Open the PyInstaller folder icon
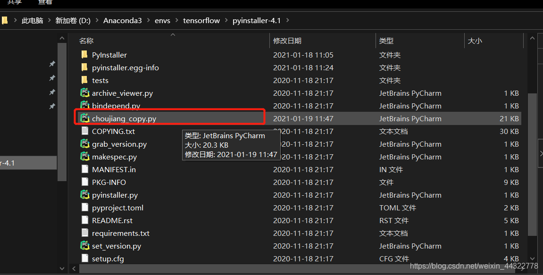 pos(84,55)
